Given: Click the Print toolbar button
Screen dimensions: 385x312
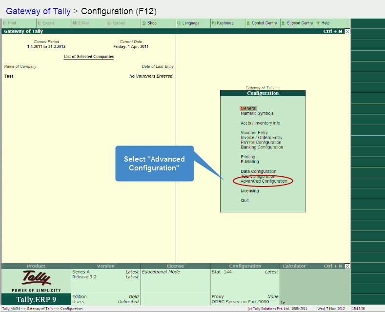Looking at the screenshot, I should click(19, 23).
